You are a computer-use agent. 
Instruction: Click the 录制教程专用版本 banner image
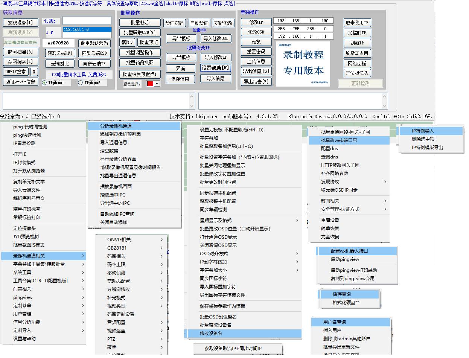click(x=303, y=64)
